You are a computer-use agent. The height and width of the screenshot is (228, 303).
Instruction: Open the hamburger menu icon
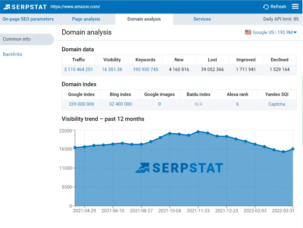coord(295,7)
